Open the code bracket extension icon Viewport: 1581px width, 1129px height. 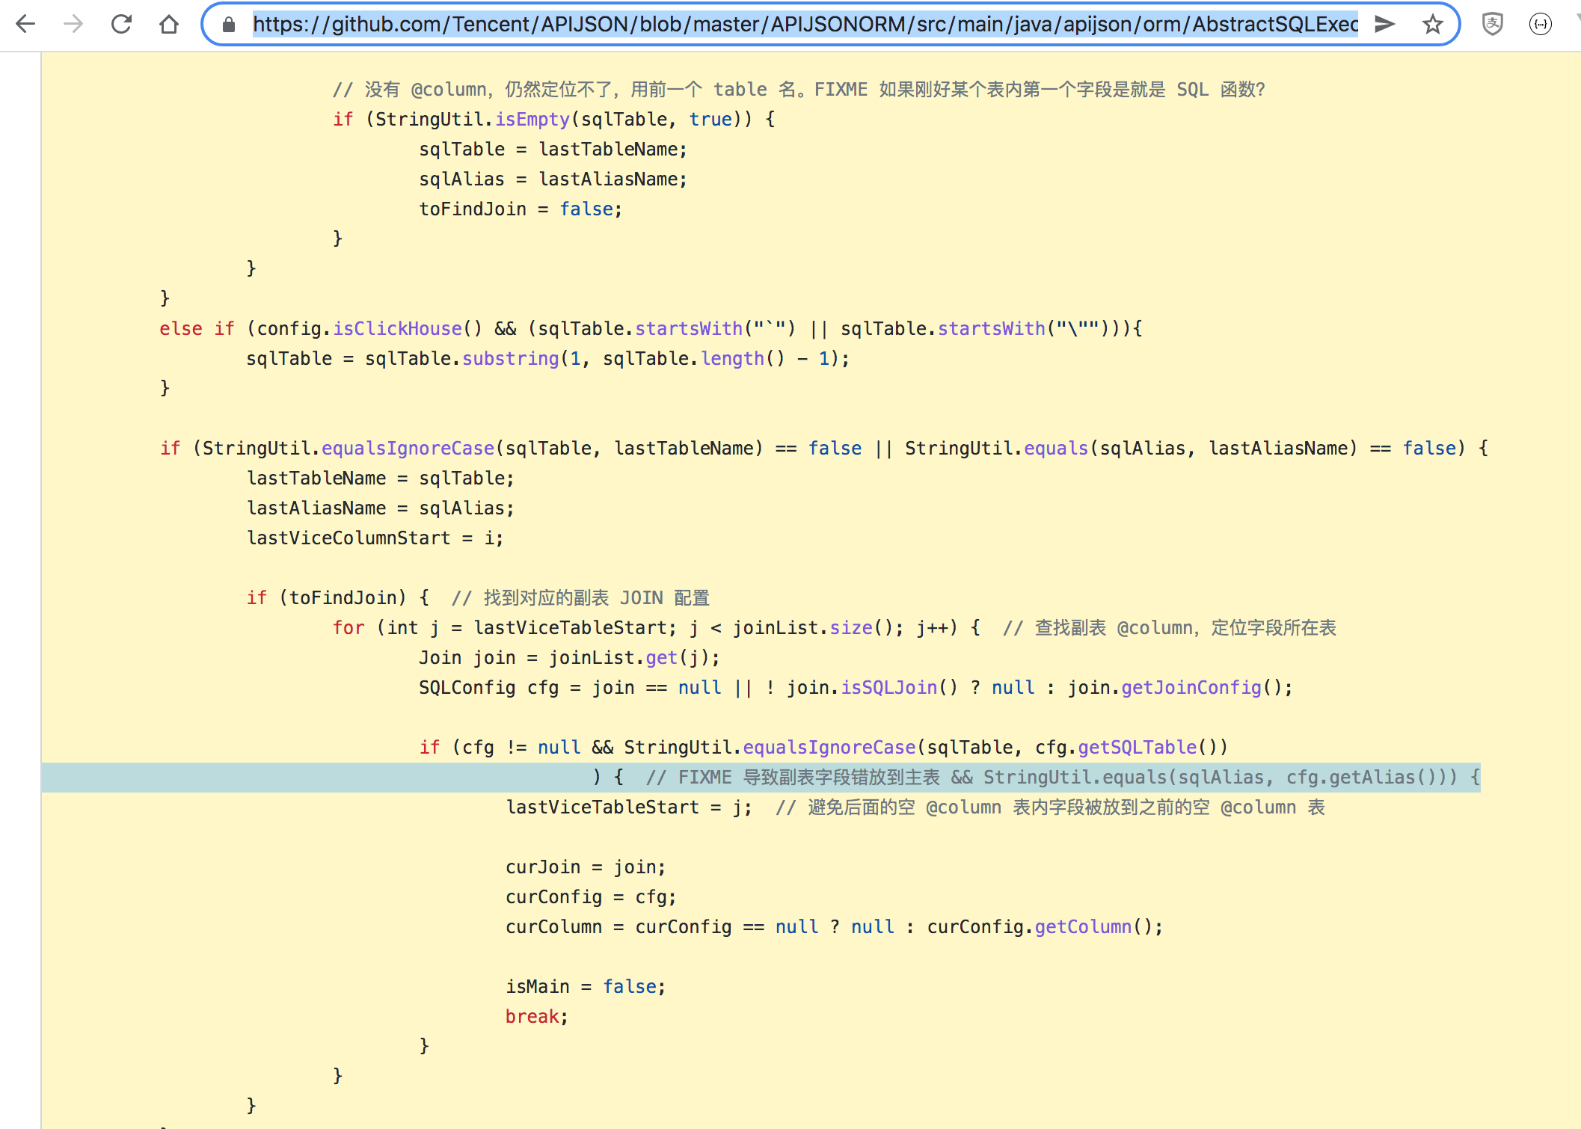(x=1540, y=25)
